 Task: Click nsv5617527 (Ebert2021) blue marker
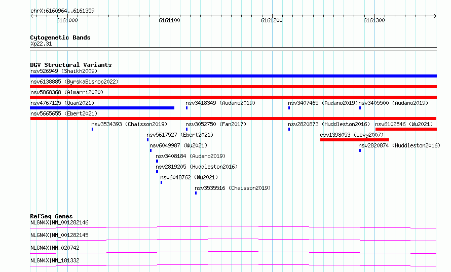point(147,140)
